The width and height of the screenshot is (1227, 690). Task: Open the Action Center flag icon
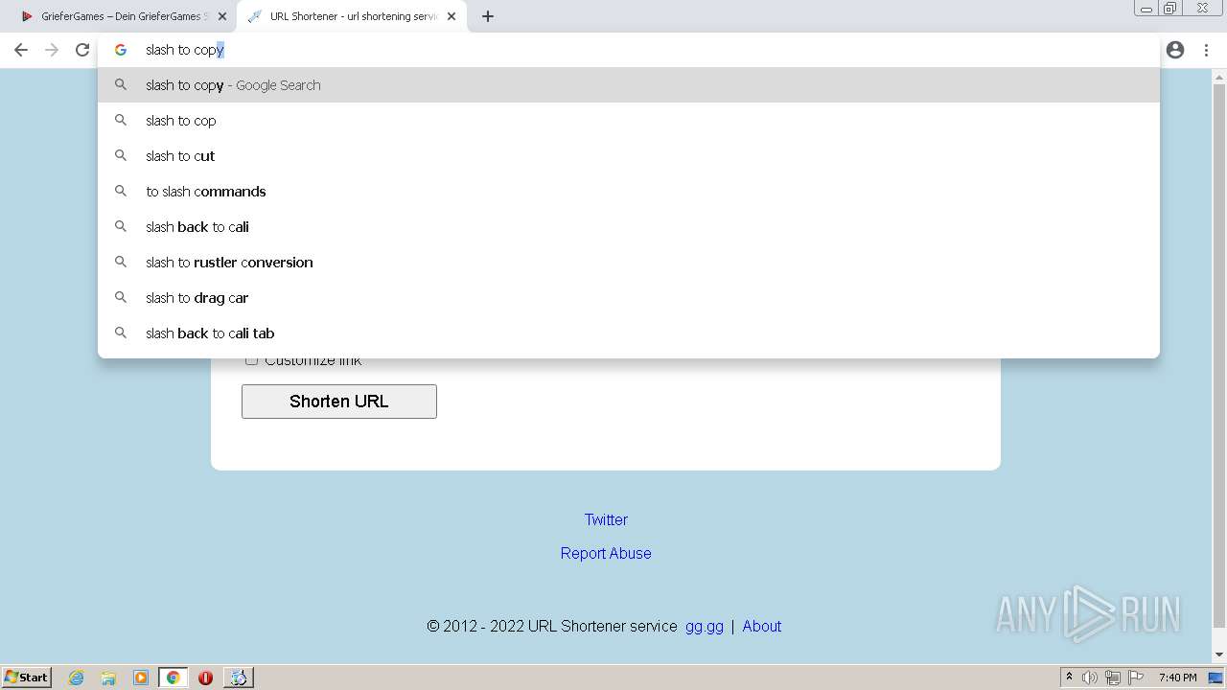click(1136, 678)
